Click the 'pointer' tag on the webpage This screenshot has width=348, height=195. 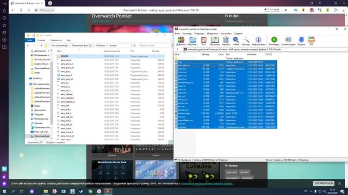click(244, 172)
